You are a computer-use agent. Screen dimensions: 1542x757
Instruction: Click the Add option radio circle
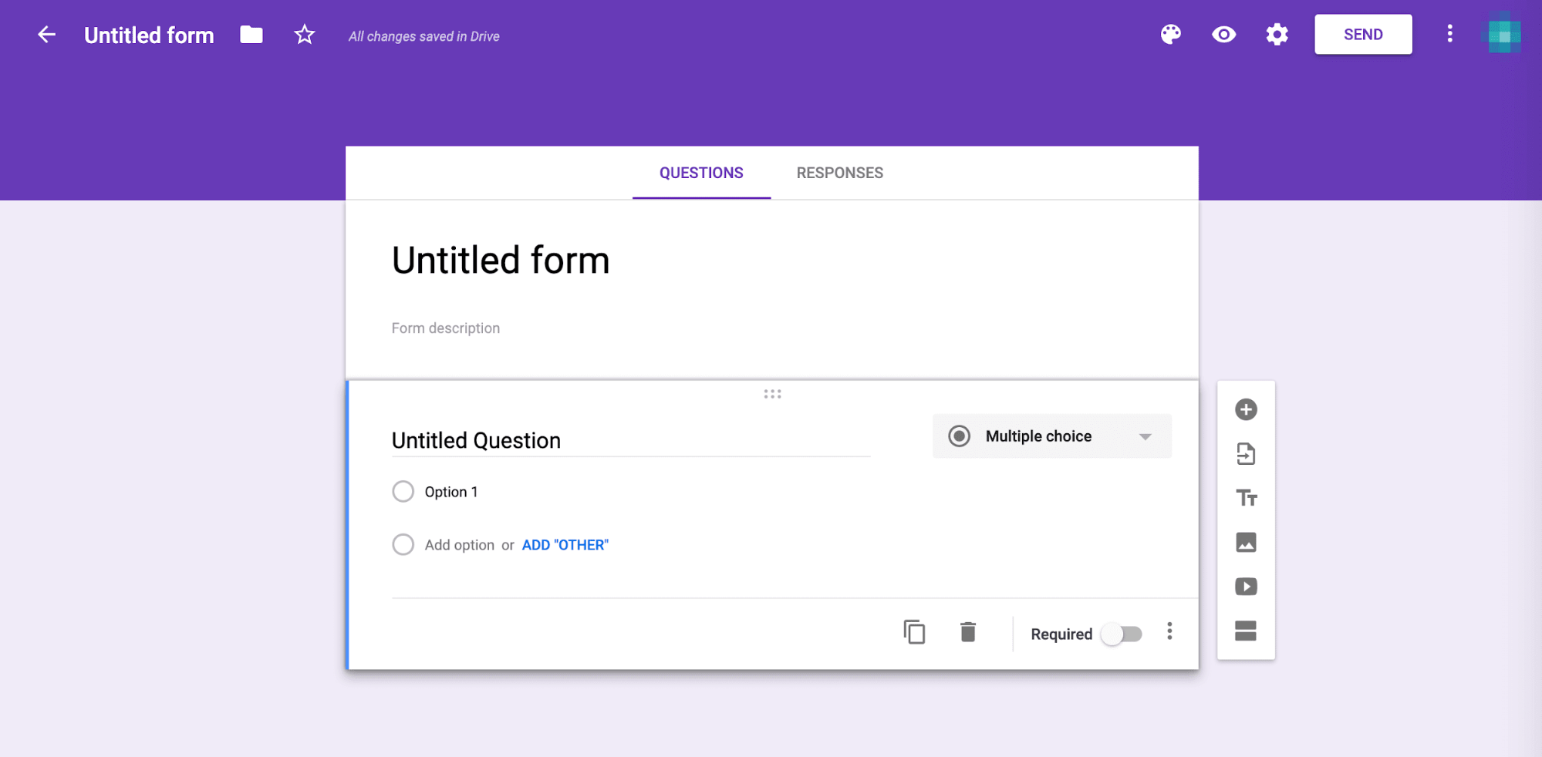point(403,544)
